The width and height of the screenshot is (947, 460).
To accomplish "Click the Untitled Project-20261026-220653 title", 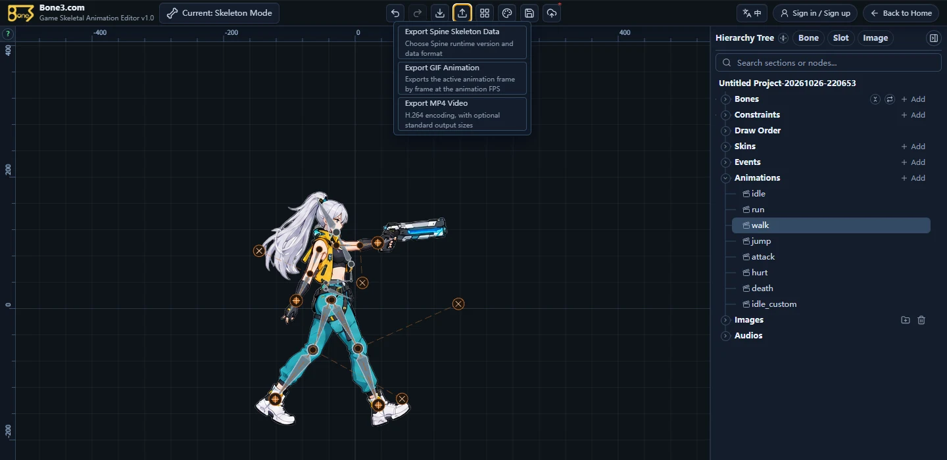I will [x=787, y=83].
